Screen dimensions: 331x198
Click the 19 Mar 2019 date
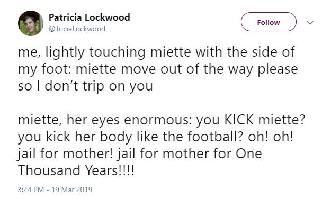coord(72,190)
